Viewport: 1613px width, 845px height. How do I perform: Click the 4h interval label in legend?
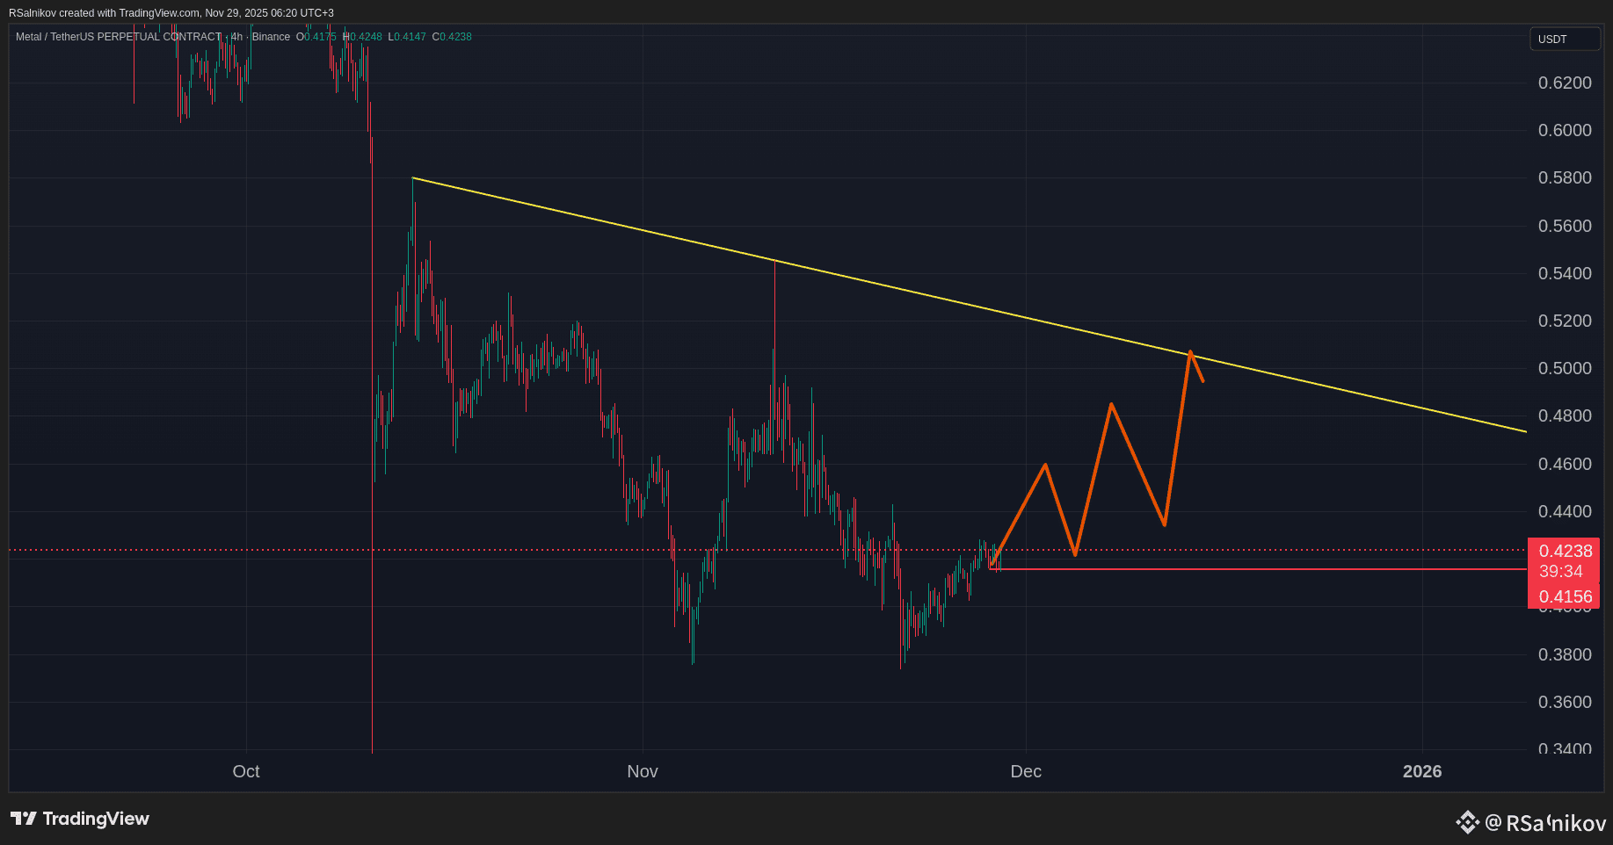(x=236, y=37)
